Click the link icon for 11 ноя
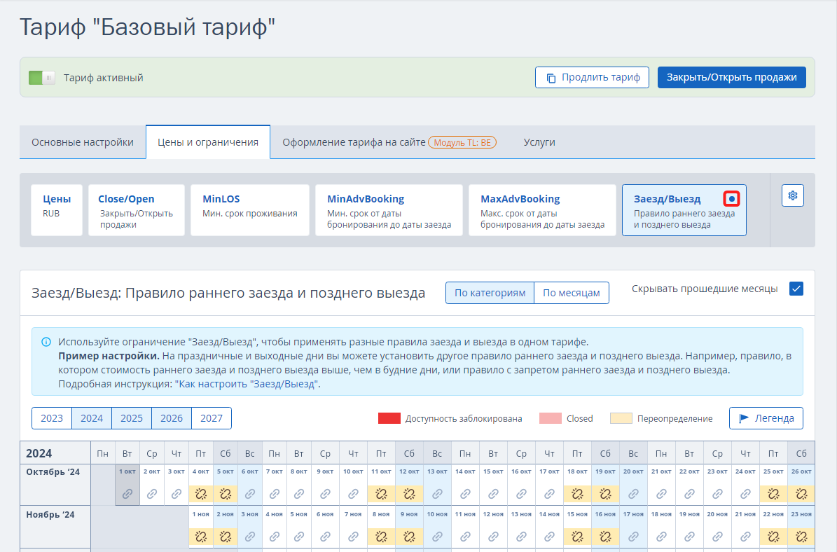Screen dimensions: 837x552 click(465, 537)
